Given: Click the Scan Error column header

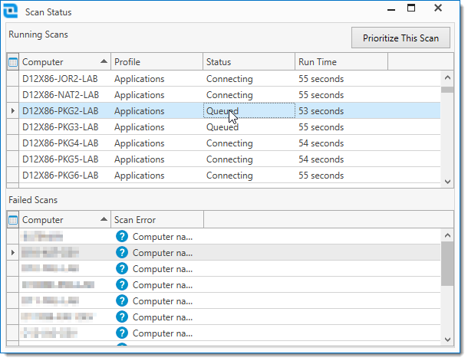Looking at the screenshot, I should pos(157,220).
